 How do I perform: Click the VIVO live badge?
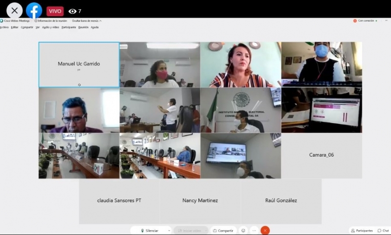55,11
